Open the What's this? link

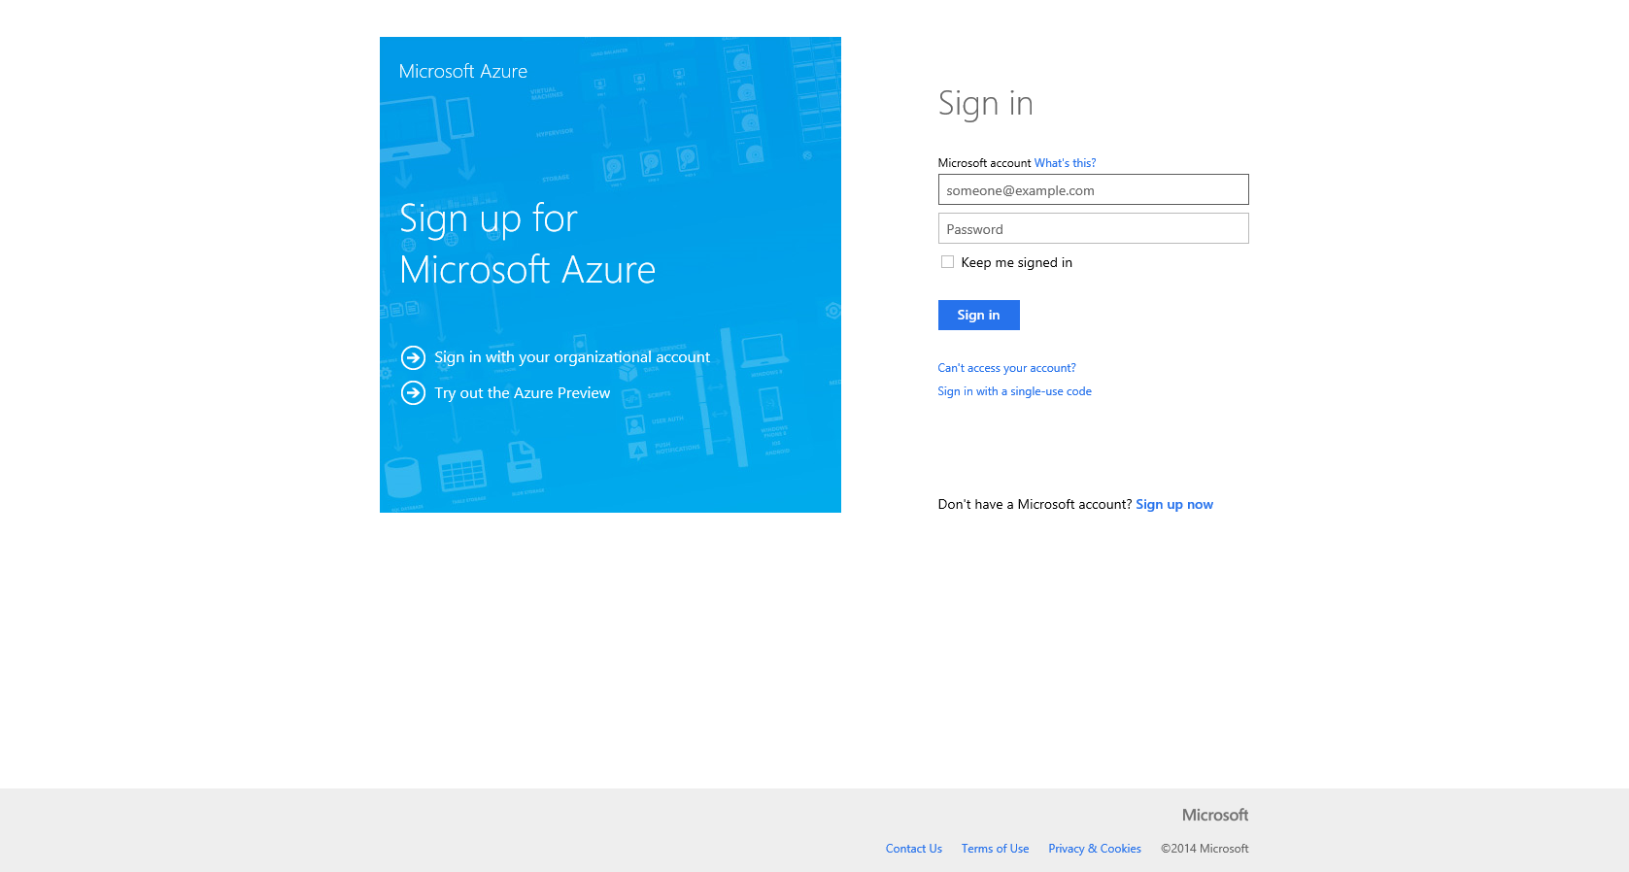coord(1065,163)
